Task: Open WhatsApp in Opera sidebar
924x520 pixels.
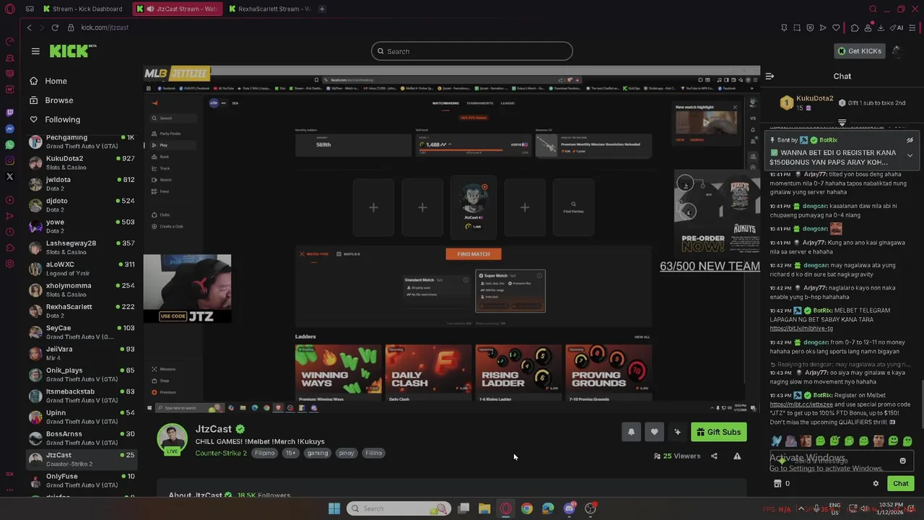Action: [x=9, y=144]
